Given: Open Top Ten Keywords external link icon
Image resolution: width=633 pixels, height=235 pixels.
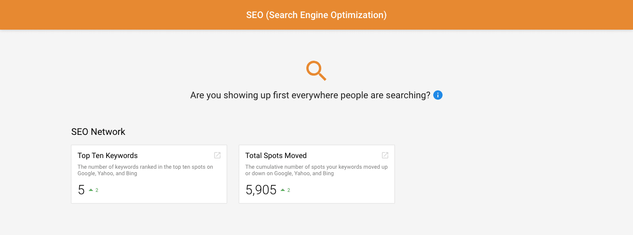Looking at the screenshot, I should pos(217,155).
